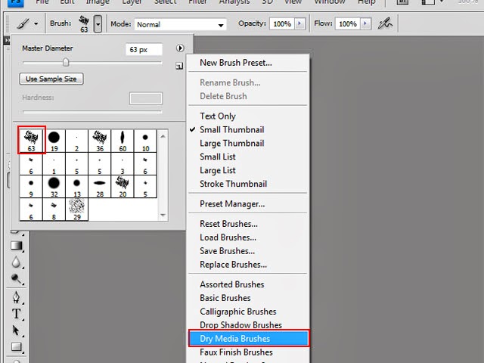The width and height of the screenshot is (484, 363).
Task: Choose New Brush Preset... from menu
Action: point(236,63)
